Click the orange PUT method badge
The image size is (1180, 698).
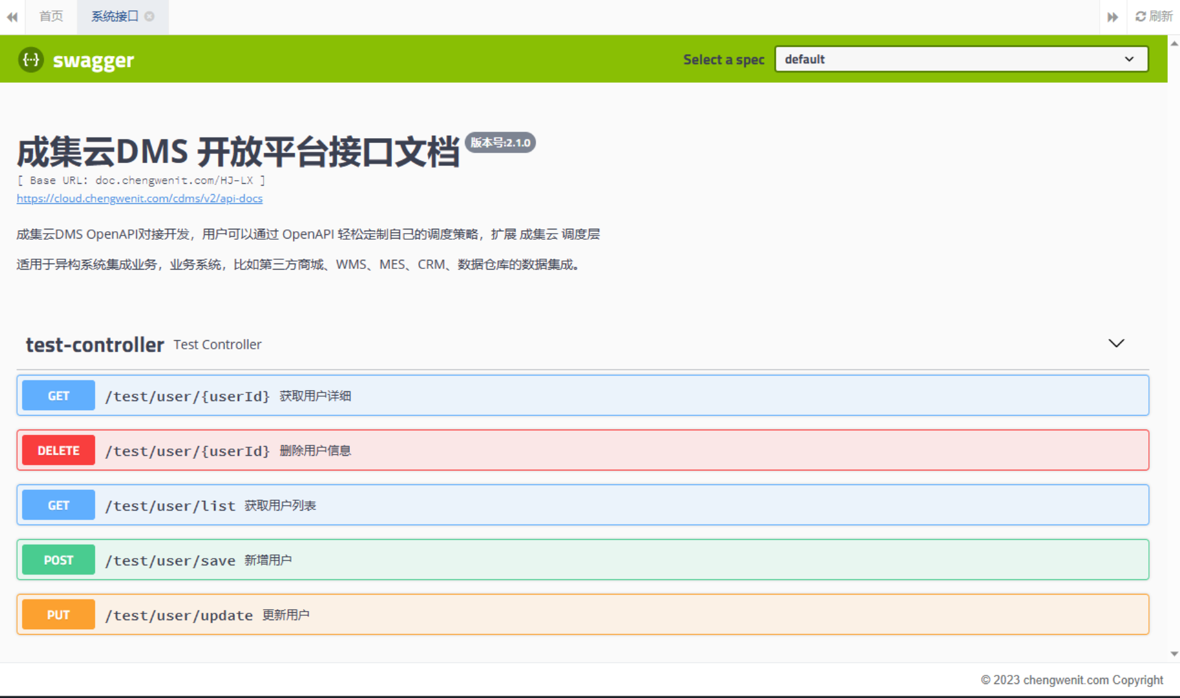coord(58,615)
